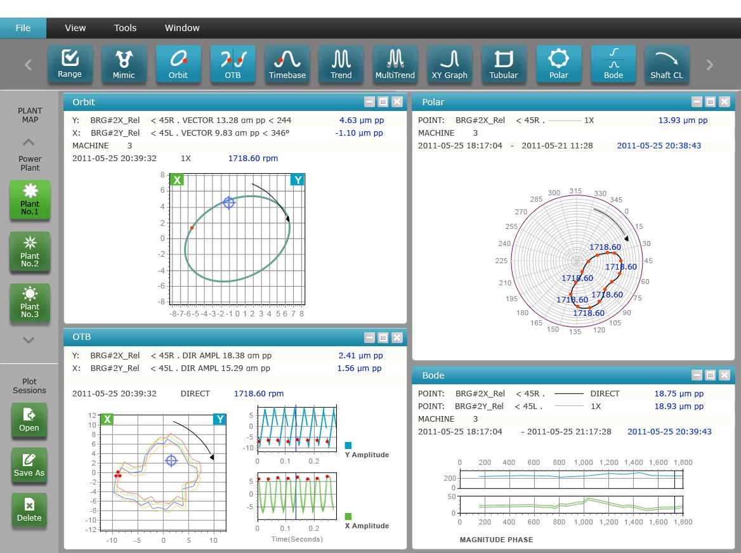
Task: Show more toolbar items with right arrow
Action: 709,65
